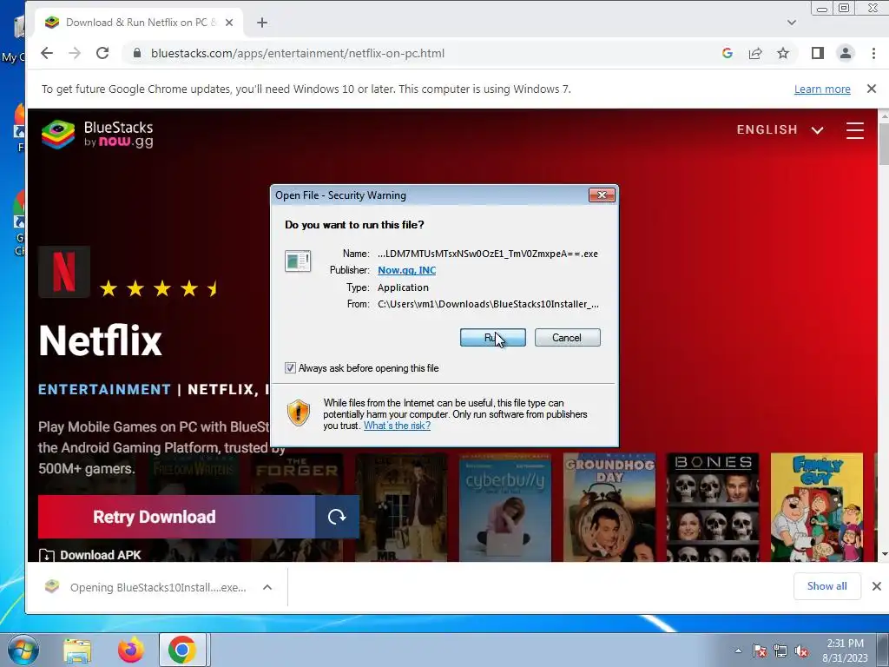Select the Groundhog Day poster
Viewport: 889px width, 667px height.
tap(609, 507)
